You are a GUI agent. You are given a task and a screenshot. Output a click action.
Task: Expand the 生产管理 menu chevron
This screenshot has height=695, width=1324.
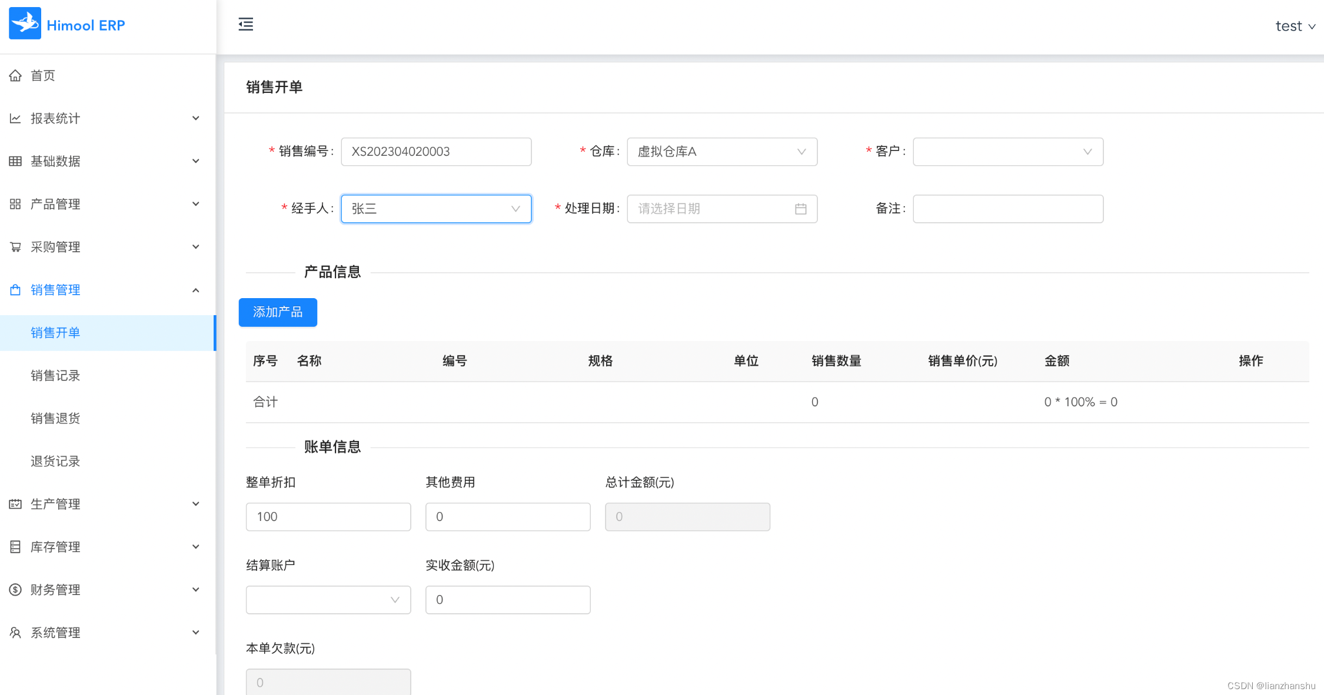coord(196,504)
